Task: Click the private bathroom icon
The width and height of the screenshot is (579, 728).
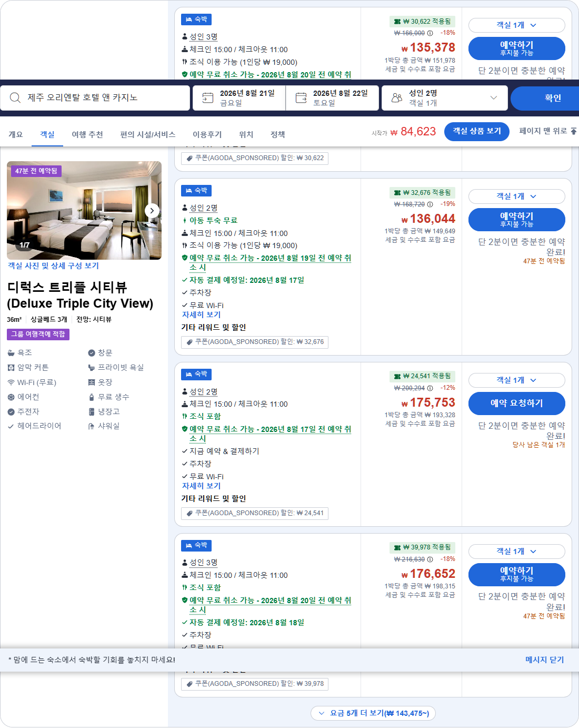Action: click(92, 368)
